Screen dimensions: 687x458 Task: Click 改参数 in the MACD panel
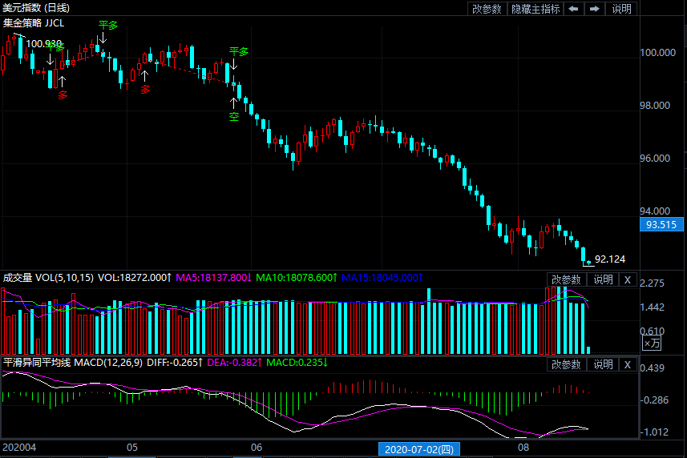[x=567, y=364]
